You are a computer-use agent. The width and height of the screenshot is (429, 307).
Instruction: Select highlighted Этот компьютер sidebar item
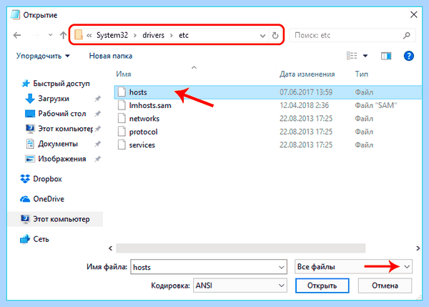point(56,219)
